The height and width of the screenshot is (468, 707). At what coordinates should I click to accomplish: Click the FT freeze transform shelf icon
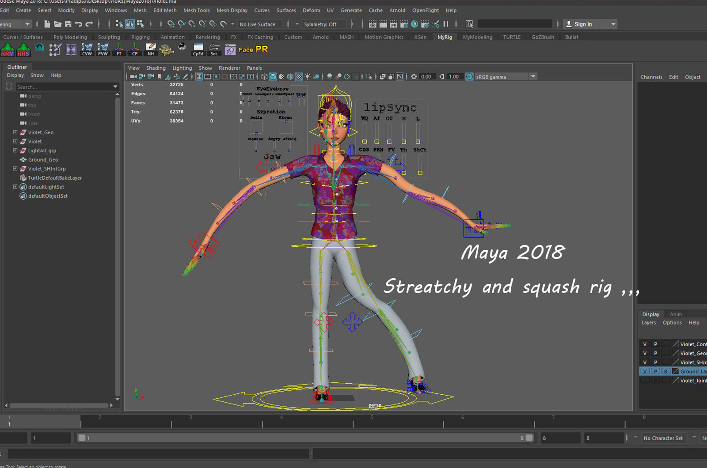pos(119,49)
